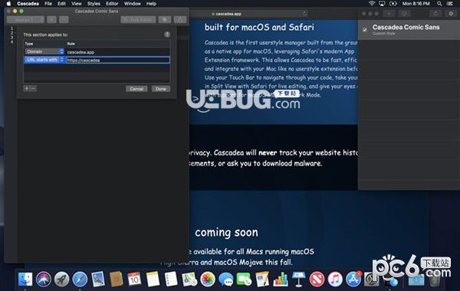460x291 pixels.
Task: Open Mail stamp icon in Dock
Action: [x=98, y=279]
